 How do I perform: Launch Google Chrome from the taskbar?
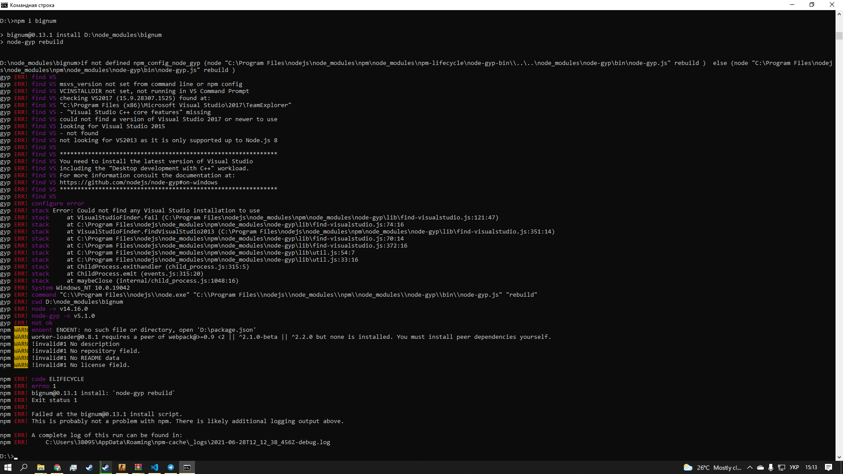click(57, 467)
